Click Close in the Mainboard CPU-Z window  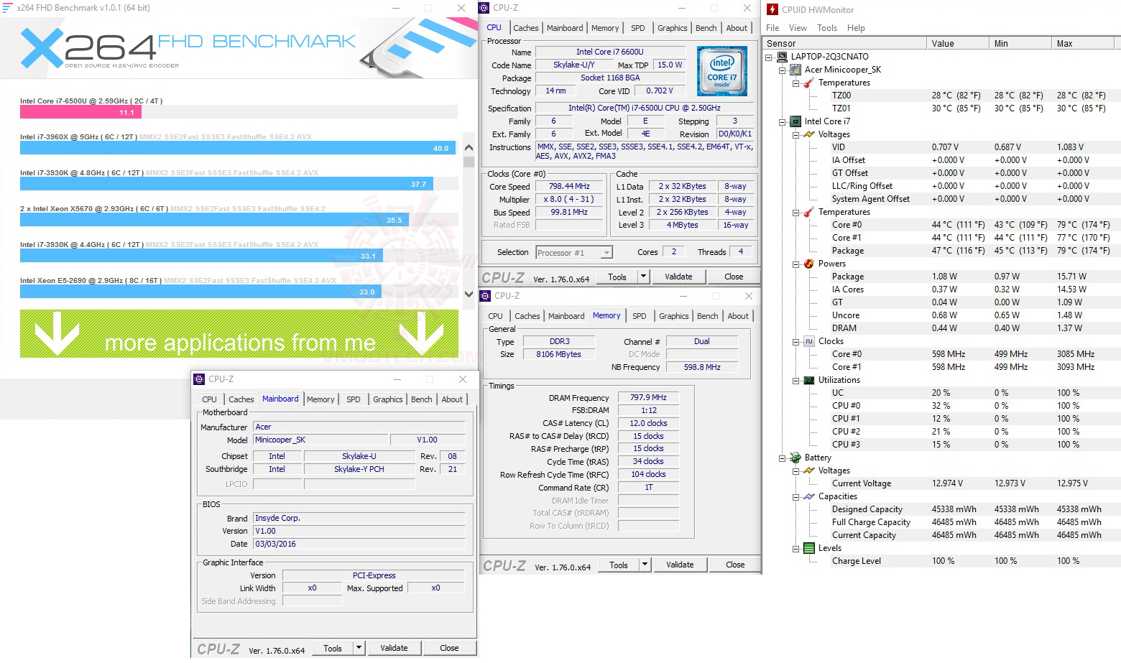click(x=449, y=647)
